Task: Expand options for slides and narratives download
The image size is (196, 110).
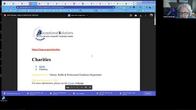Action: click(x=69, y=94)
